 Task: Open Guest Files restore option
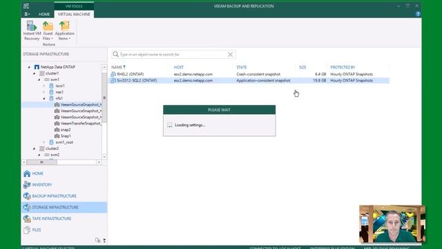48,30
